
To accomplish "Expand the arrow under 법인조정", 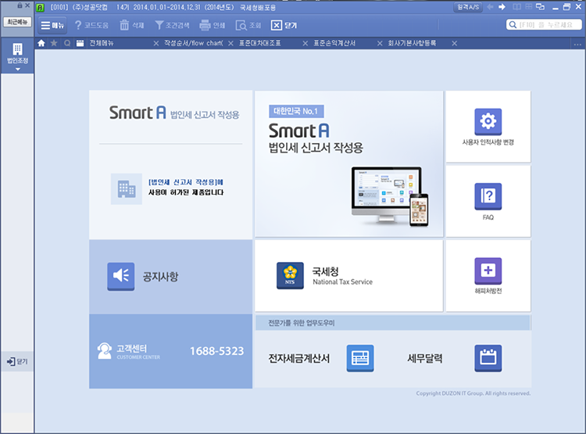I will click(17, 70).
